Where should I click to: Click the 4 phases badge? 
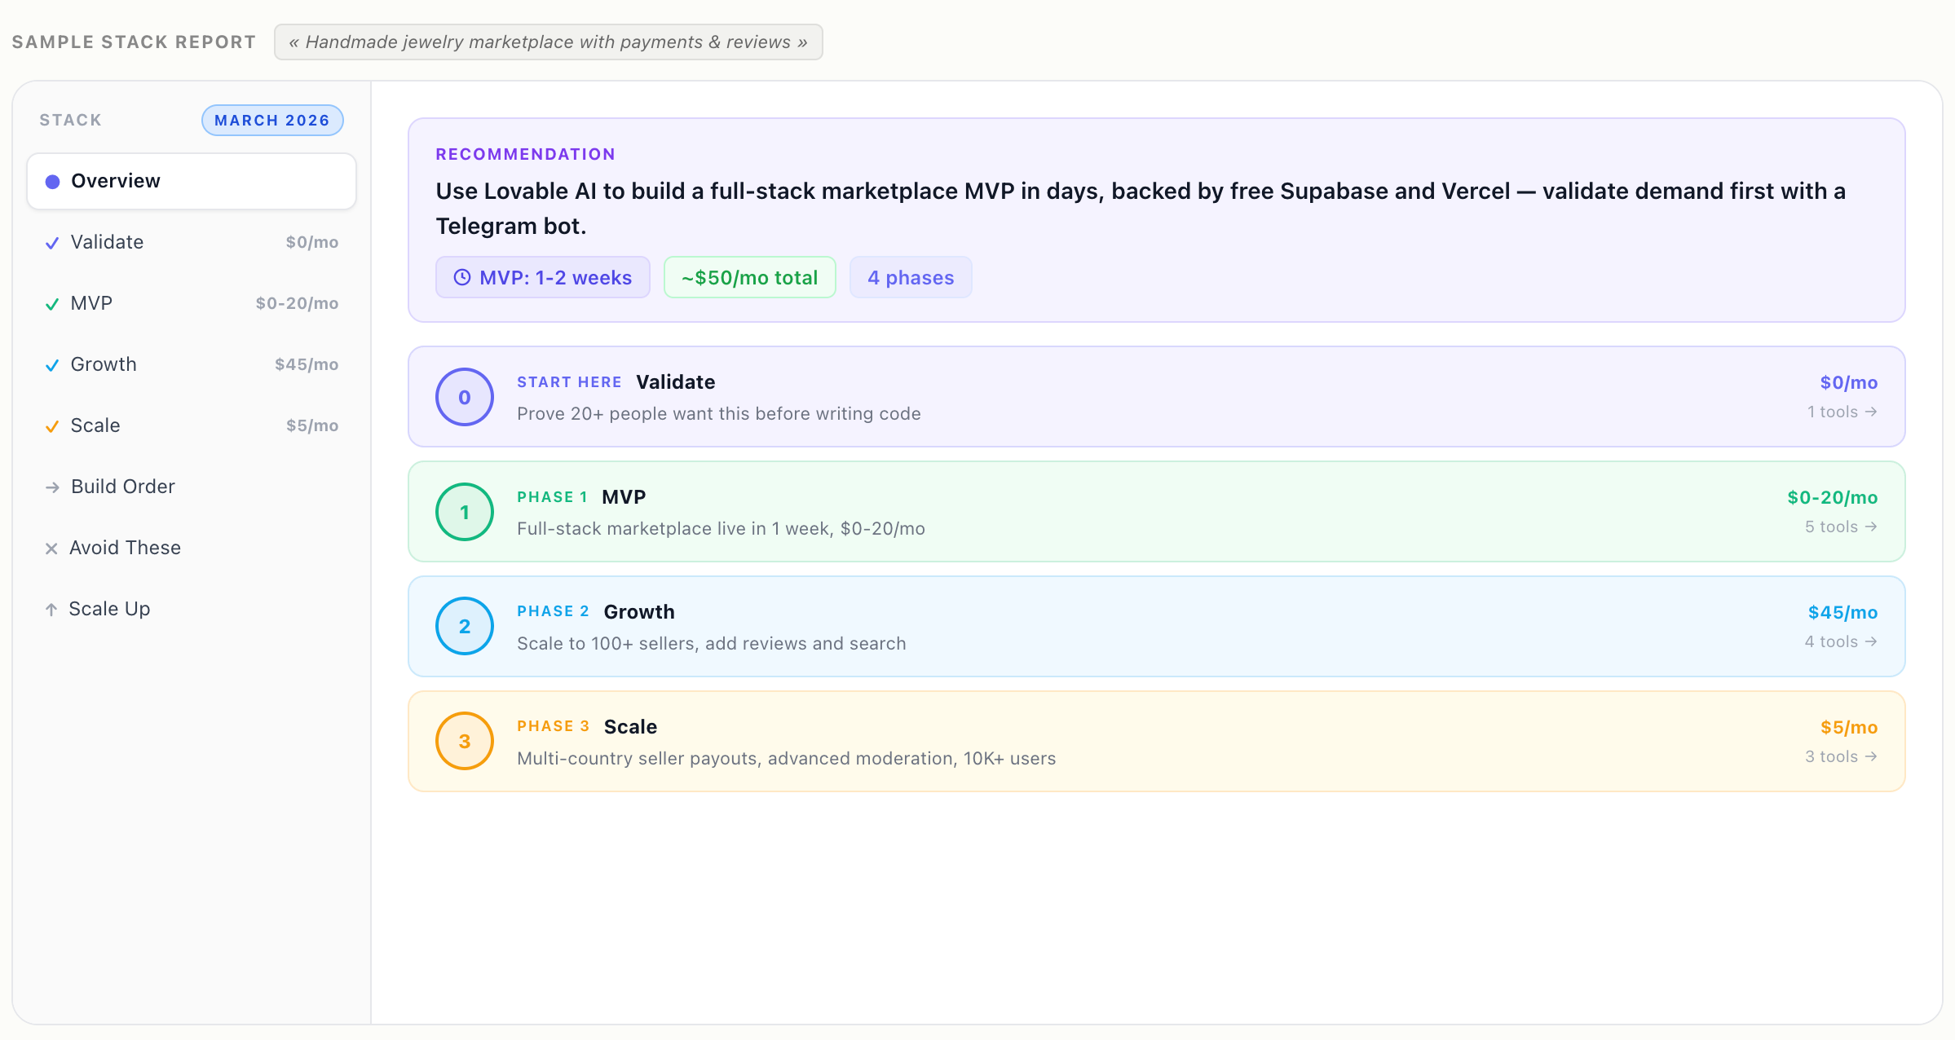point(910,277)
